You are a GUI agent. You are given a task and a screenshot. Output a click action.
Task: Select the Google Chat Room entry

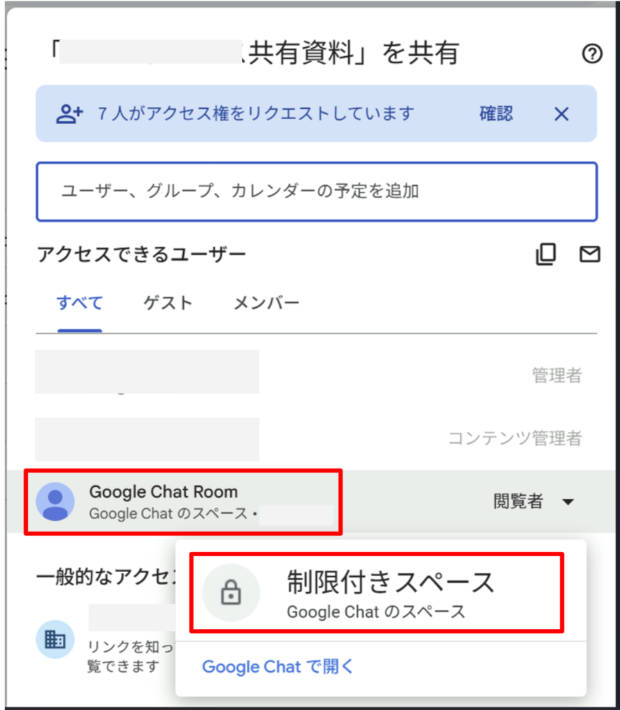tap(183, 502)
